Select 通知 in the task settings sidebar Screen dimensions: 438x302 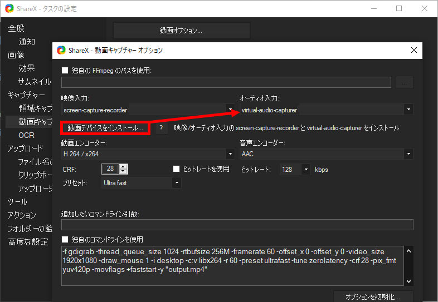tap(27, 42)
